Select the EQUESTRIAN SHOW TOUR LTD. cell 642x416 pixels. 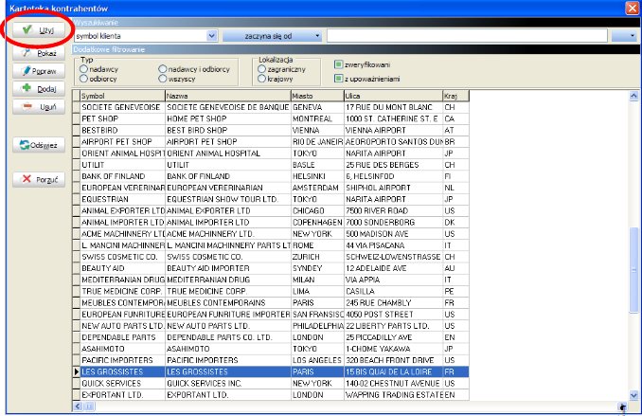228,199
